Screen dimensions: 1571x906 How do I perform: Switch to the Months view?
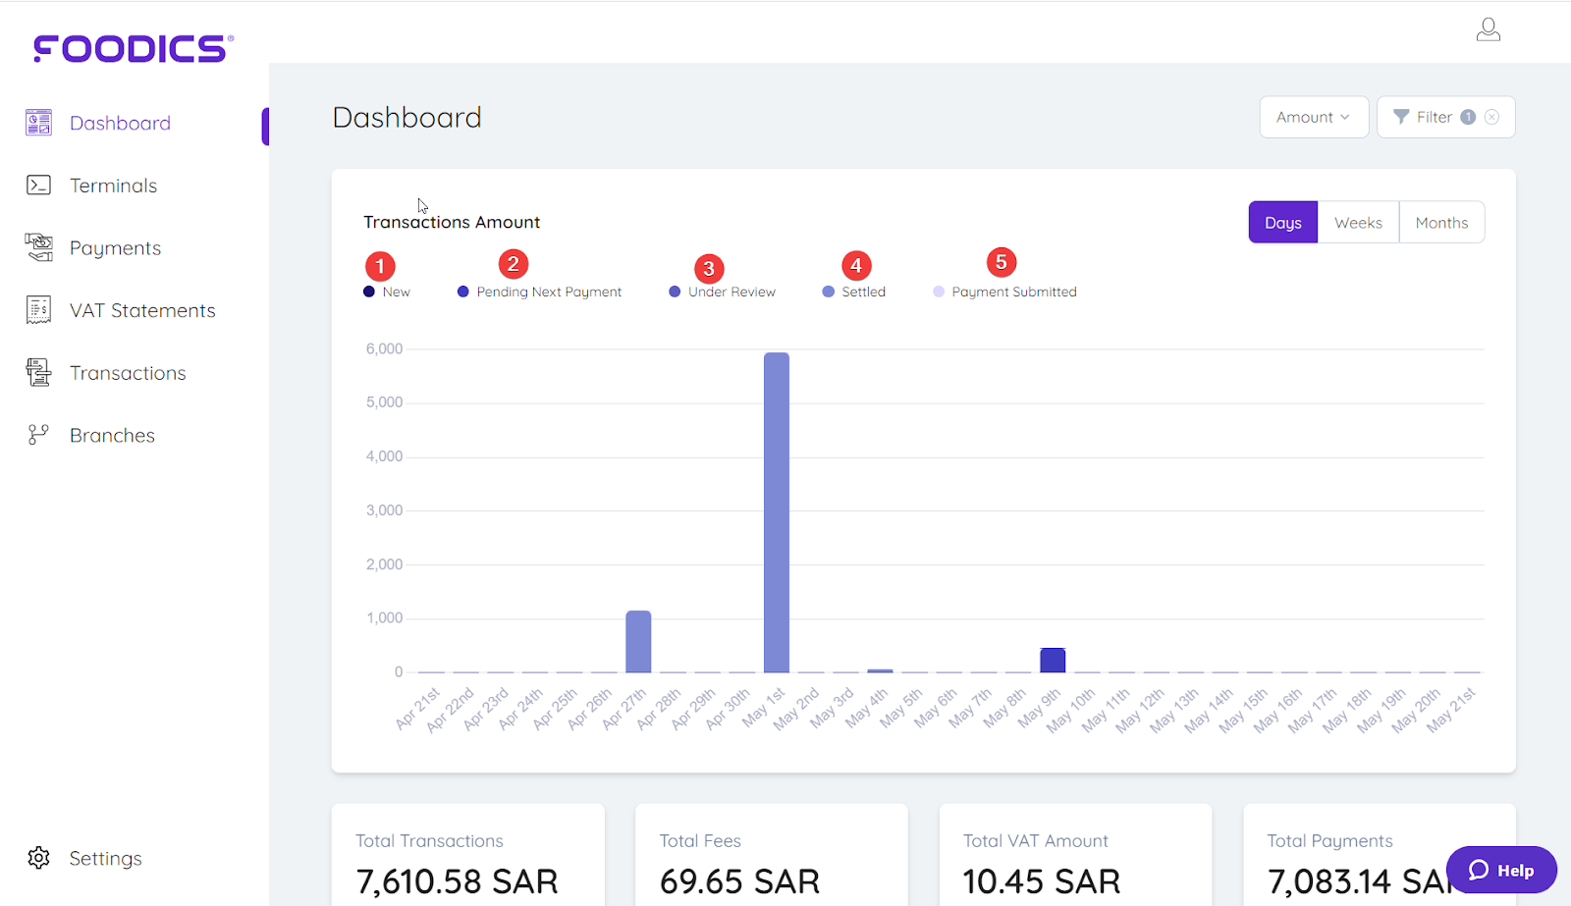point(1440,222)
